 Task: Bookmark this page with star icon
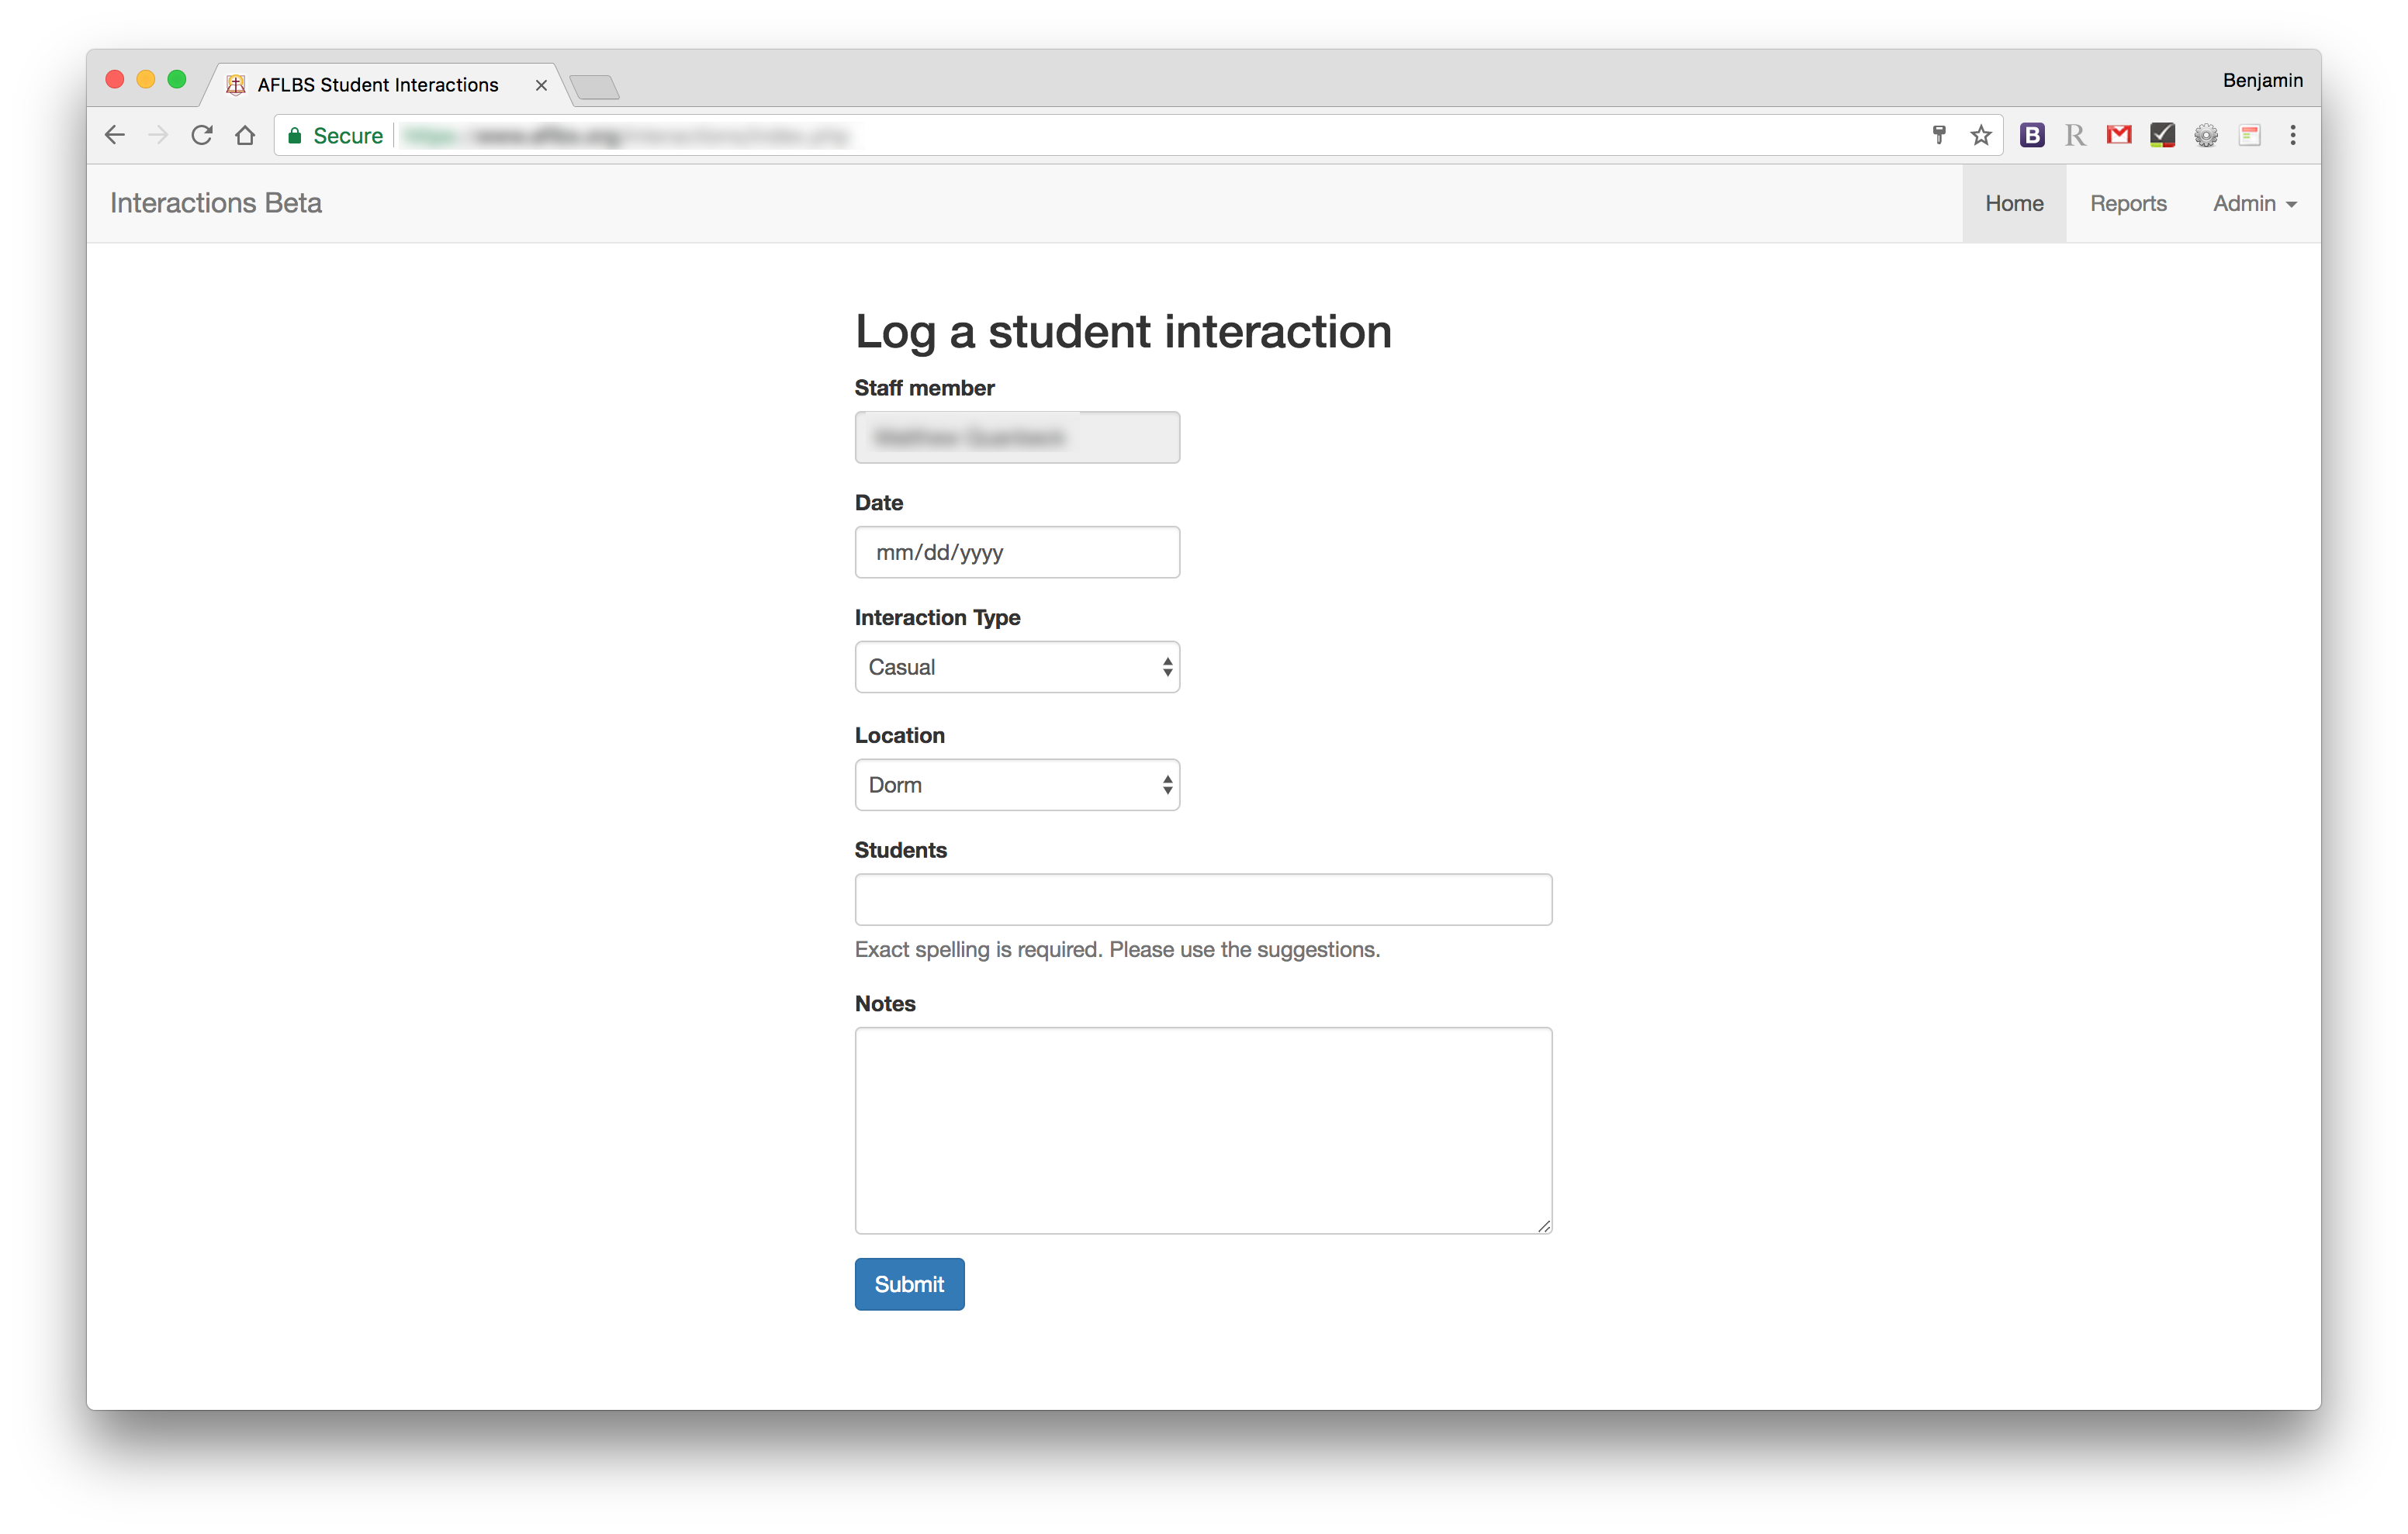pyautogui.click(x=1980, y=135)
